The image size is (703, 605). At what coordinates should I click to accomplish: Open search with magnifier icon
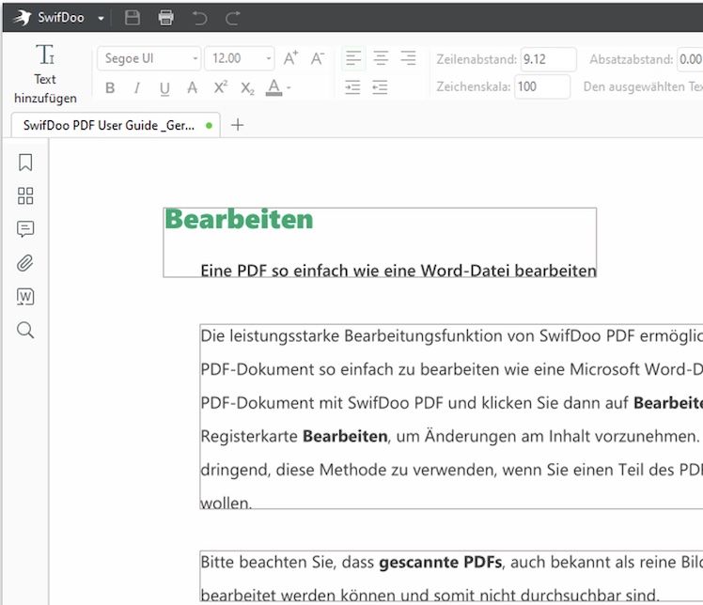pyautogui.click(x=25, y=330)
